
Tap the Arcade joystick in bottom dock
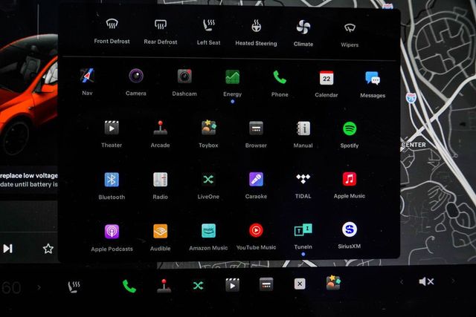(x=164, y=286)
